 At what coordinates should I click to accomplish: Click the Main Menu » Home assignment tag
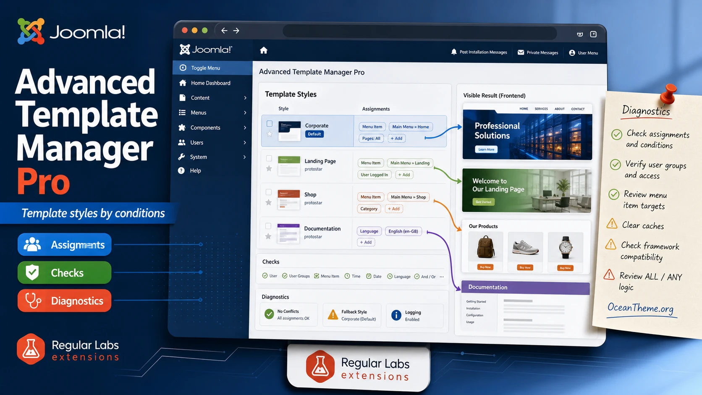point(411,127)
